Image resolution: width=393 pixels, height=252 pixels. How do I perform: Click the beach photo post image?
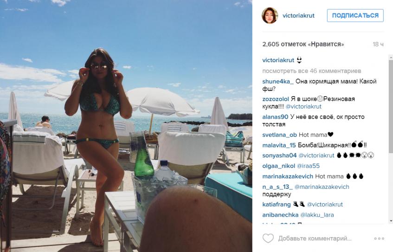point(126,126)
